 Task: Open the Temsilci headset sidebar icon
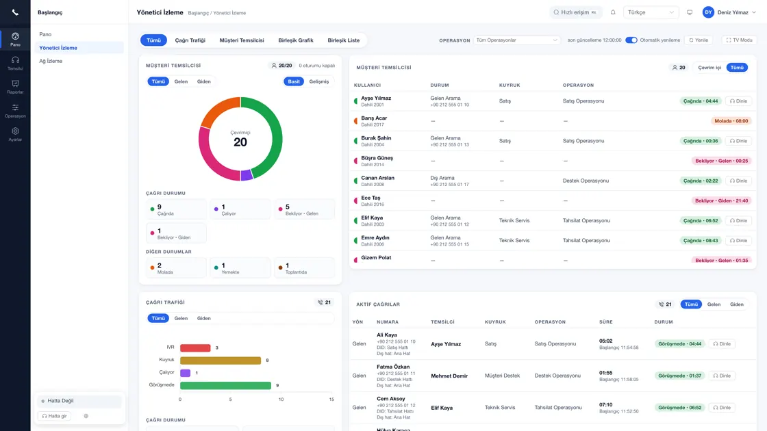(15, 63)
